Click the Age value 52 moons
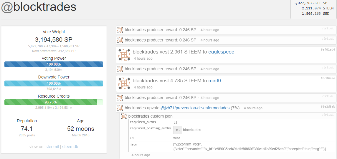 click(81, 129)
